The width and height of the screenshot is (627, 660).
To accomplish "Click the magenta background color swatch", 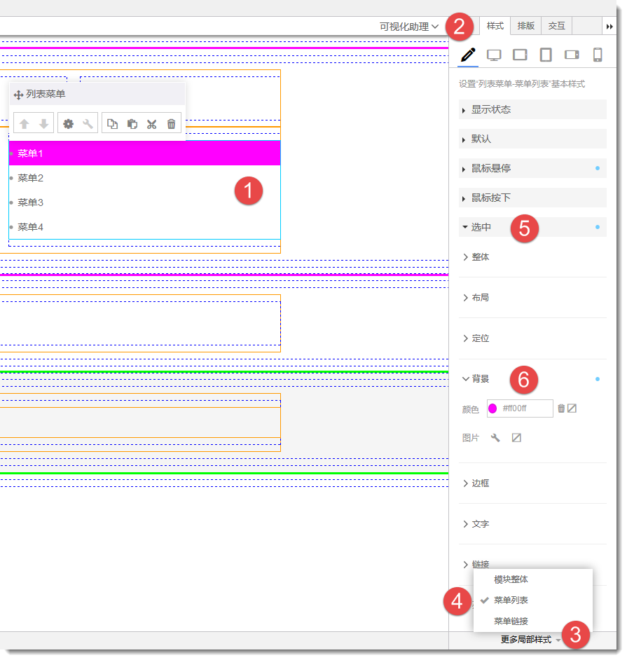I will [x=493, y=408].
